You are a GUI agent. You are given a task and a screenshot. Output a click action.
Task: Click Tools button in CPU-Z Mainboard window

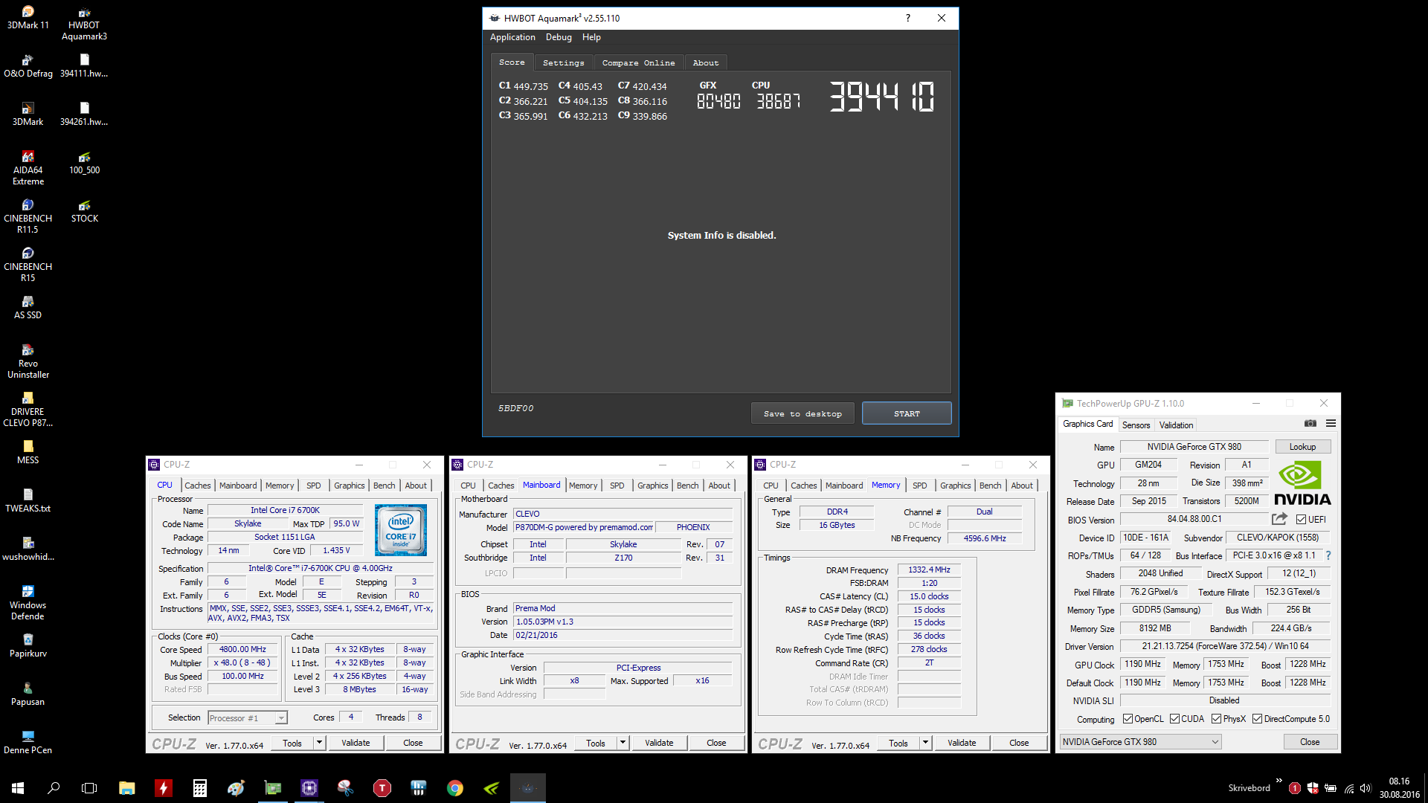596,743
